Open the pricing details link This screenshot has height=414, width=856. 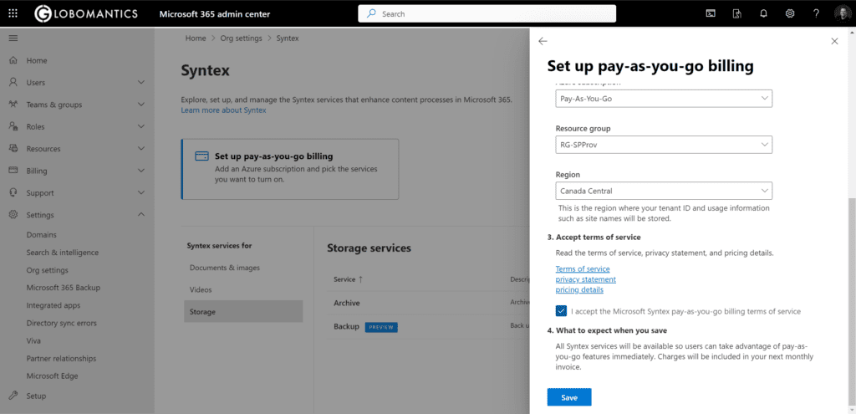(x=579, y=289)
